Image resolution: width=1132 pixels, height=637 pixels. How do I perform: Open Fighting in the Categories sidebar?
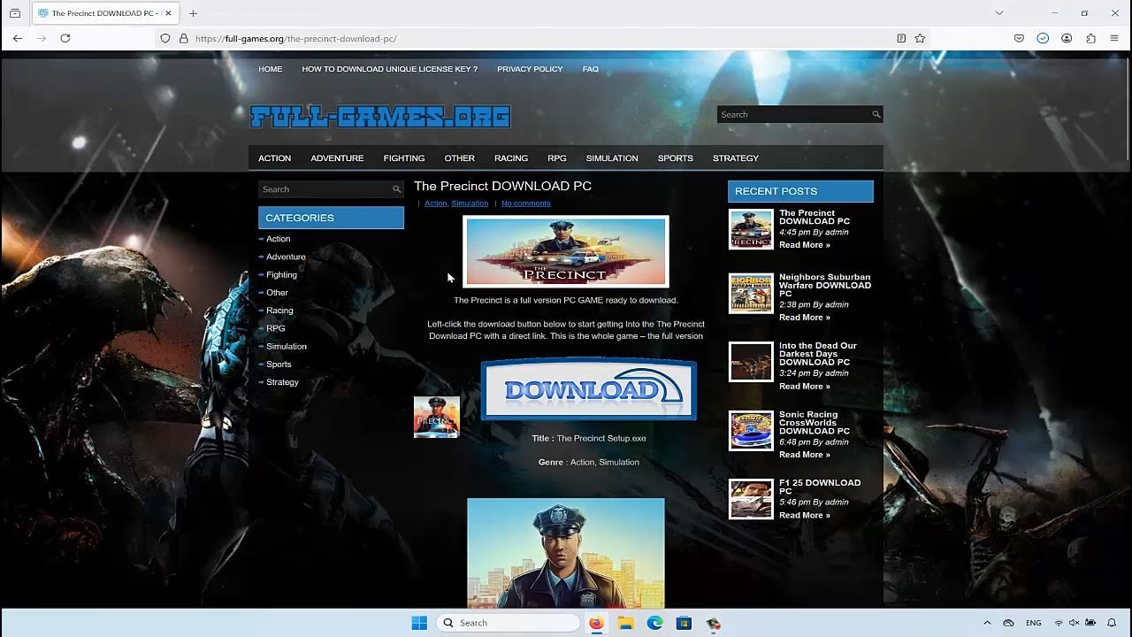(x=281, y=275)
